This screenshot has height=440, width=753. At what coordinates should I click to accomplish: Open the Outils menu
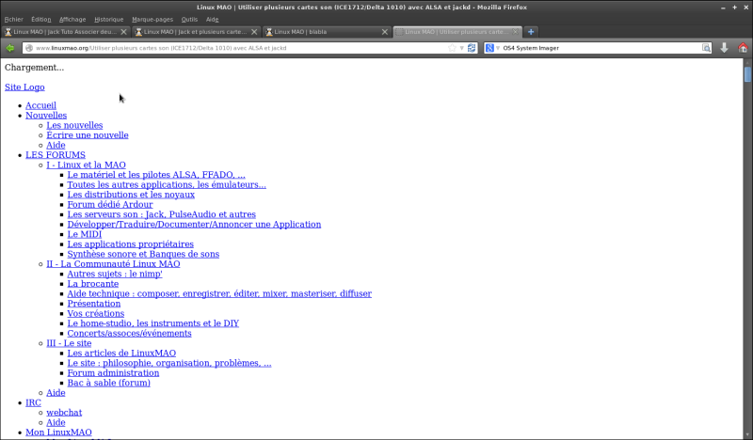click(x=189, y=19)
